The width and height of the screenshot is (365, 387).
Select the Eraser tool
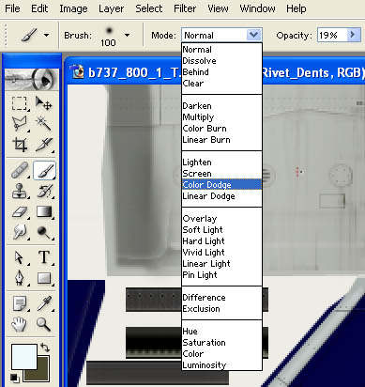point(20,211)
